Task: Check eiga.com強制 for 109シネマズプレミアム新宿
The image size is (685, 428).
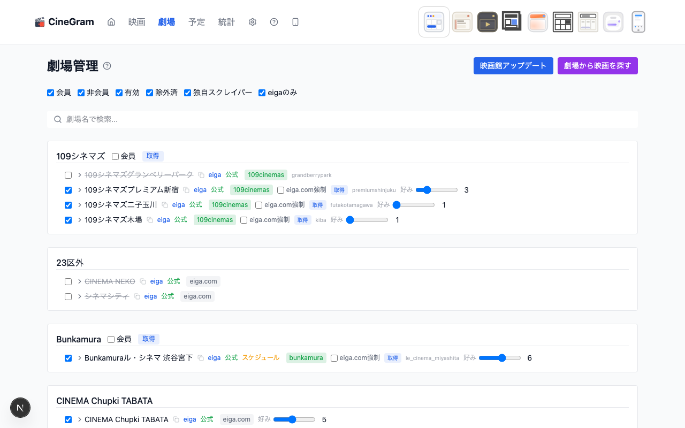Action: (x=280, y=189)
